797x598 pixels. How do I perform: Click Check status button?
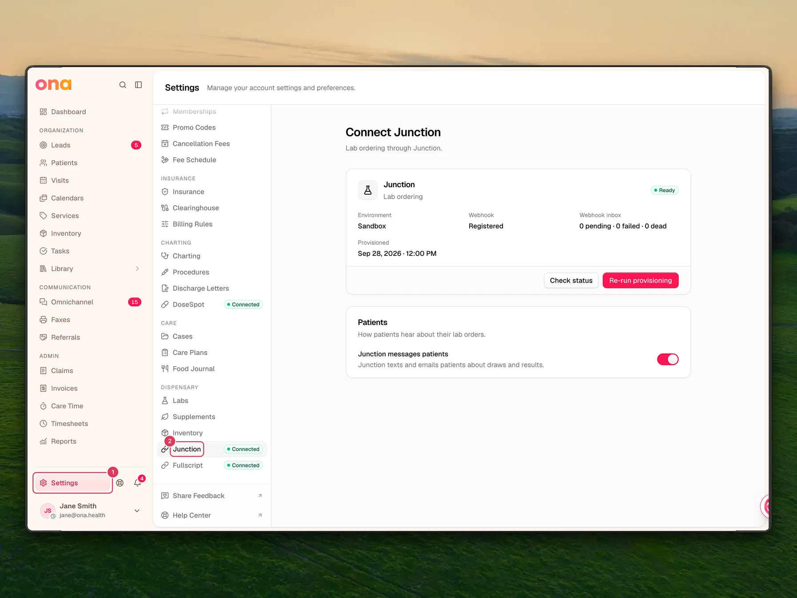[571, 280]
